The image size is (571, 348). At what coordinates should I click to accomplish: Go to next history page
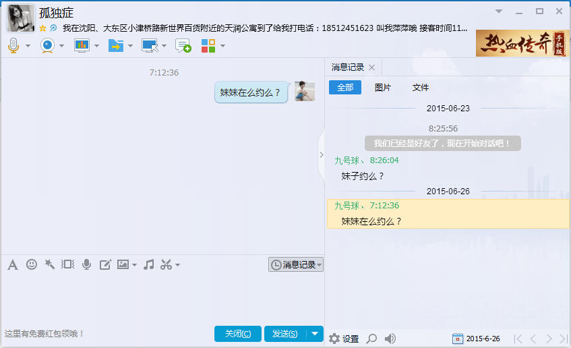coord(549,339)
